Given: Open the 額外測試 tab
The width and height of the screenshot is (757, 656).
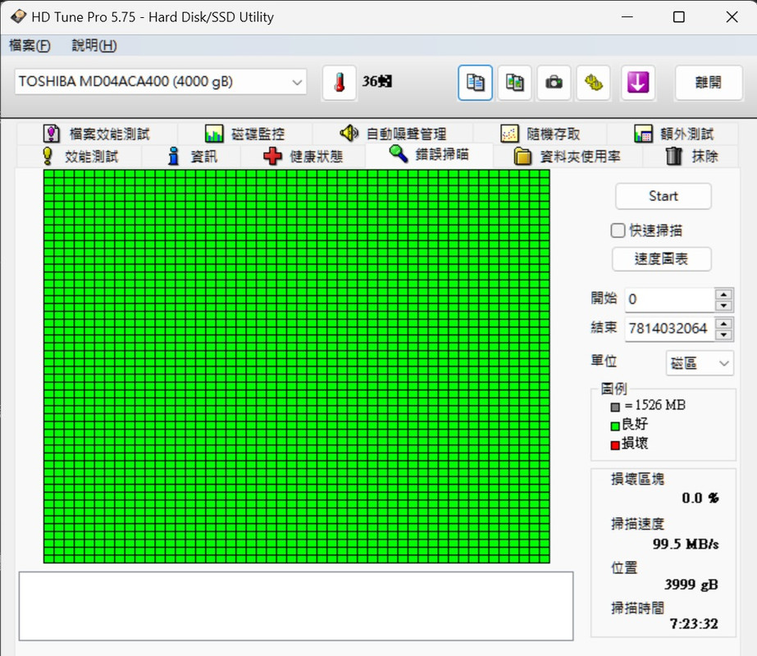Looking at the screenshot, I should click(x=673, y=133).
